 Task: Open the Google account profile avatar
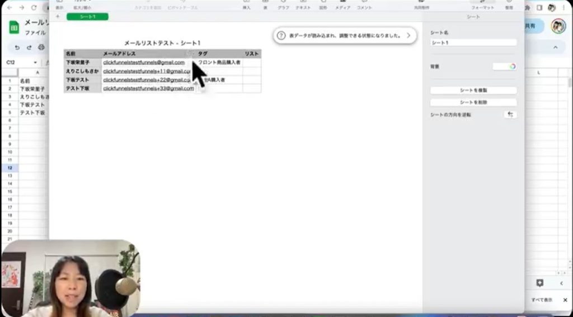(x=558, y=26)
